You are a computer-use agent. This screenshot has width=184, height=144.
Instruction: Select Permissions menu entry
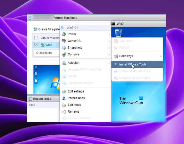85,98
